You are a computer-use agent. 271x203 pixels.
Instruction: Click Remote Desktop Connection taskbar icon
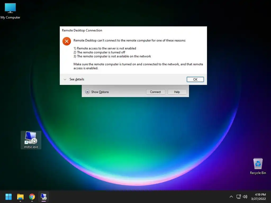tap(44, 197)
